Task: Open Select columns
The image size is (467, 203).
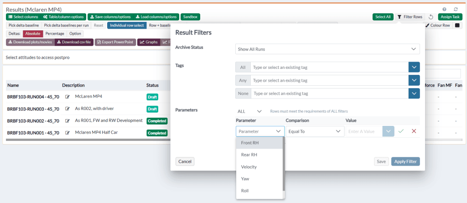Action: 23,17
